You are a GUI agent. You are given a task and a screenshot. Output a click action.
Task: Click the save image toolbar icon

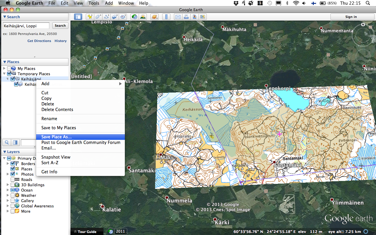coord(203,17)
